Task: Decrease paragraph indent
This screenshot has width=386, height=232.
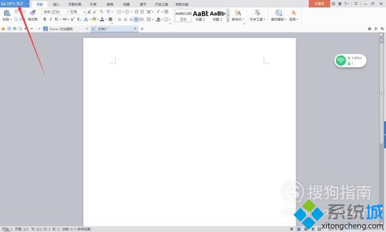Action: click(137, 12)
